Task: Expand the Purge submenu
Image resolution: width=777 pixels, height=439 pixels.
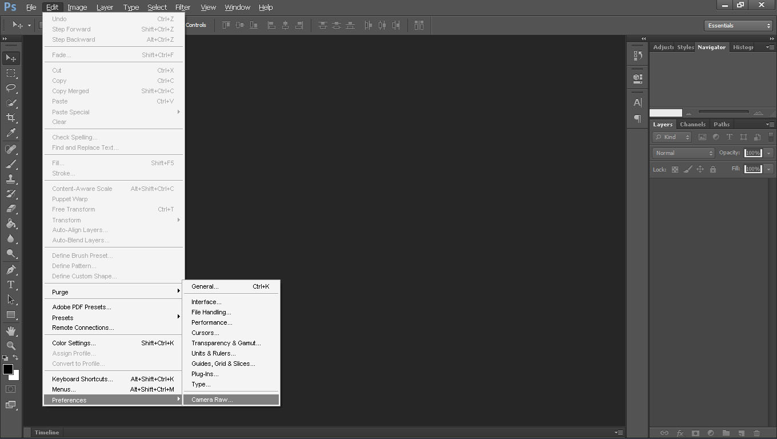Action: click(113, 292)
